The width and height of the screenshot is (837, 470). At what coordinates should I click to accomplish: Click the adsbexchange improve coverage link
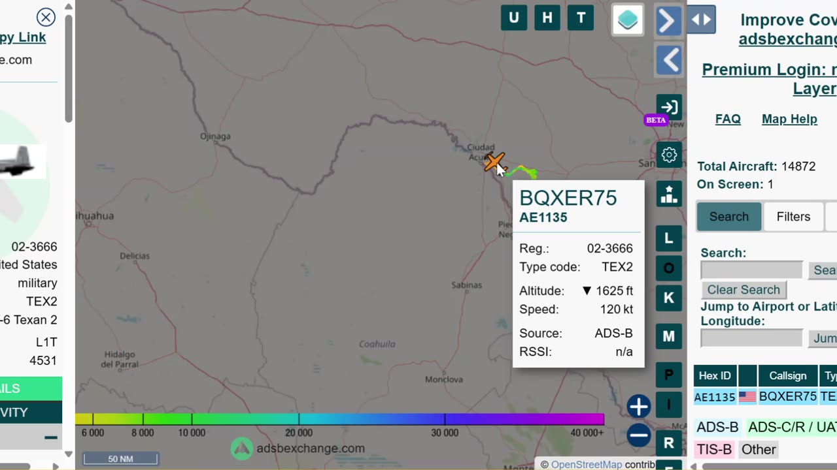[x=788, y=39]
